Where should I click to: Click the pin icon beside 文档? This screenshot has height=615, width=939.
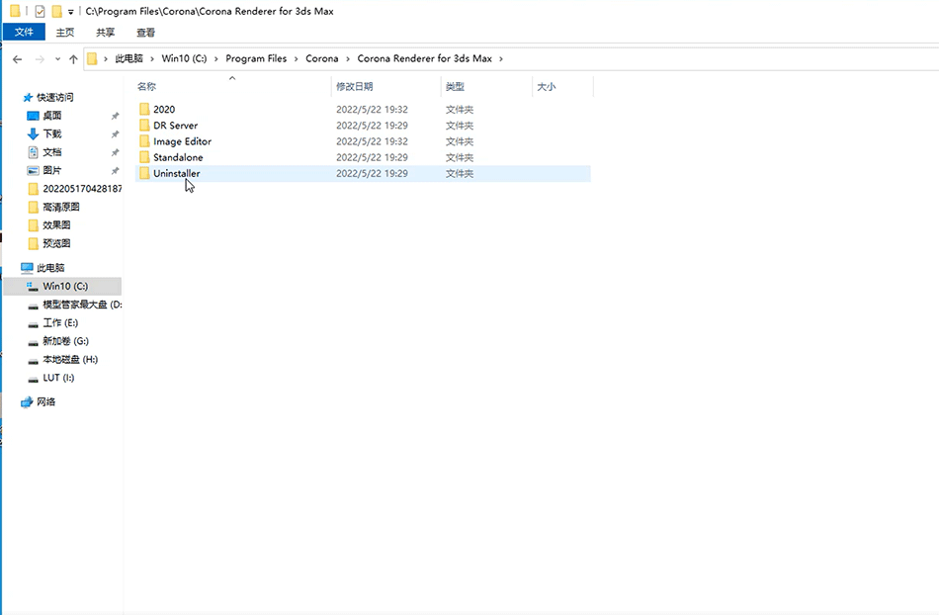pos(115,152)
